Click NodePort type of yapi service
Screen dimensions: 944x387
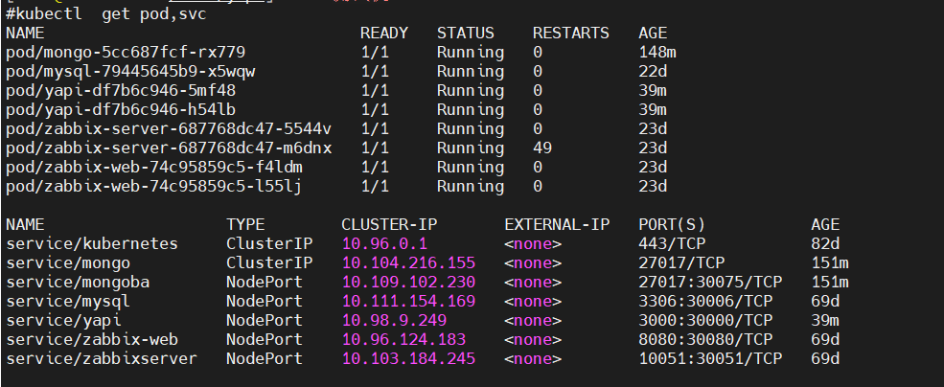(x=265, y=322)
